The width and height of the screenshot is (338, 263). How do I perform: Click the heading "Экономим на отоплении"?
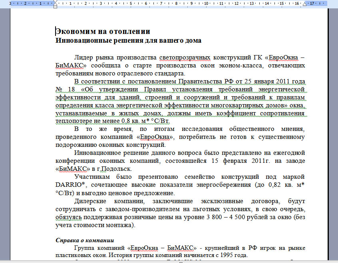103,31
